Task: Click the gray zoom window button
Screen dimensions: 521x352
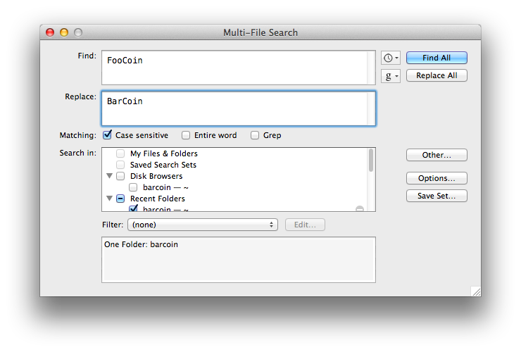Action: click(78, 32)
